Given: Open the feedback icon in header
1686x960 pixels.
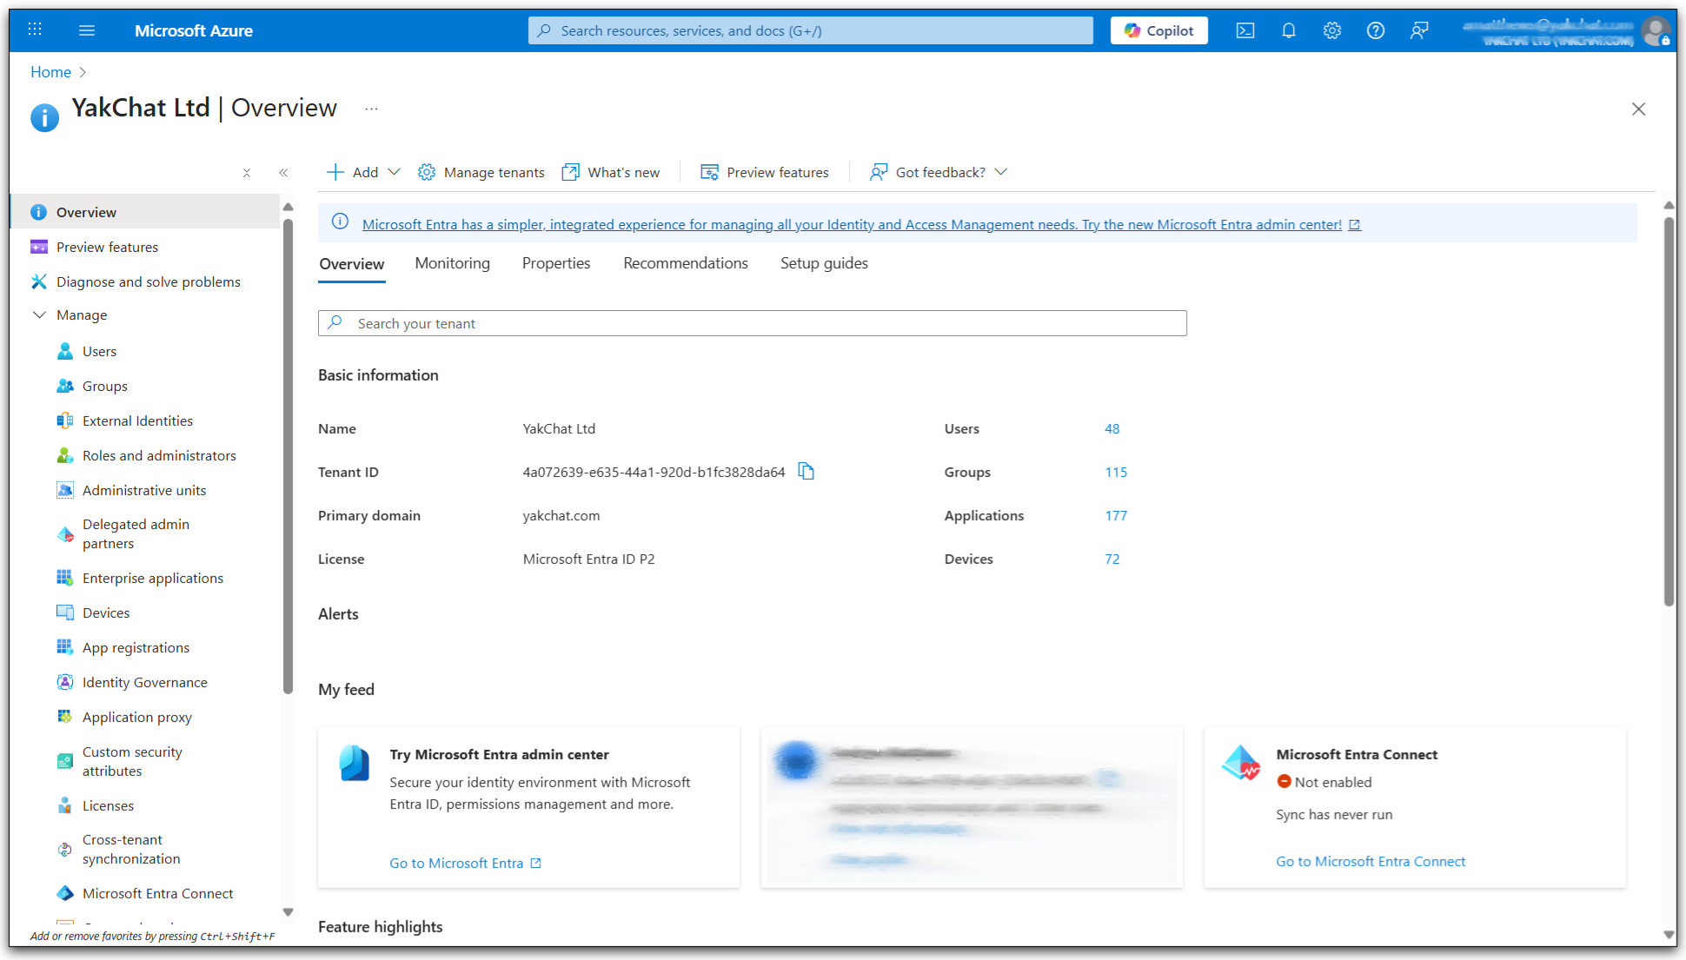Looking at the screenshot, I should 1418,30.
